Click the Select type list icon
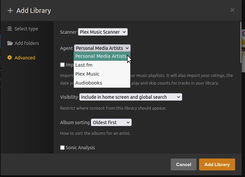Screen dimensions: 245x177 coord(10,29)
